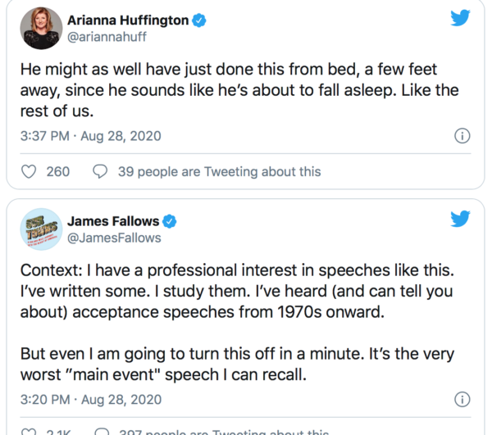Screen dimensions: 492x435
Task: Click the 3:37 PM · Aug 28, 2020 timestamp
Action: (90, 136)
